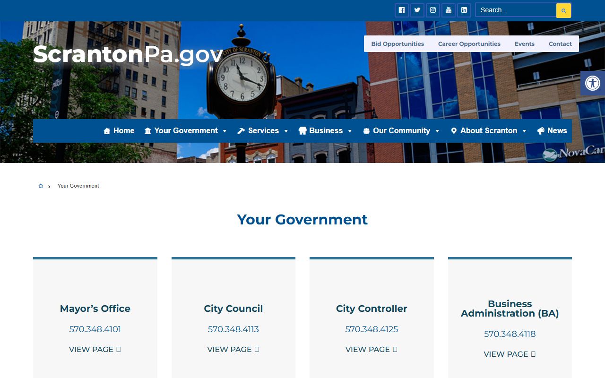Screen dimensions: 605x378
Task: Click the icon beside Our Community
Action: click(x=366, y=131)
